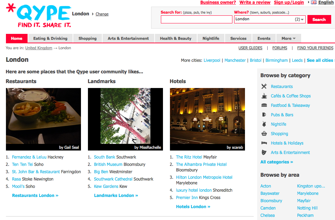This screenshot has width=335, height=220.
Task: Click the Fastfood burger icon
Action: pyautogui.click(x=264, y=105)
